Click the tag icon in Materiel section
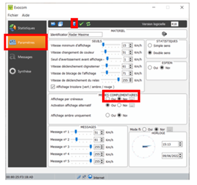Screen dimensions: 197x185 pos(164,34)
